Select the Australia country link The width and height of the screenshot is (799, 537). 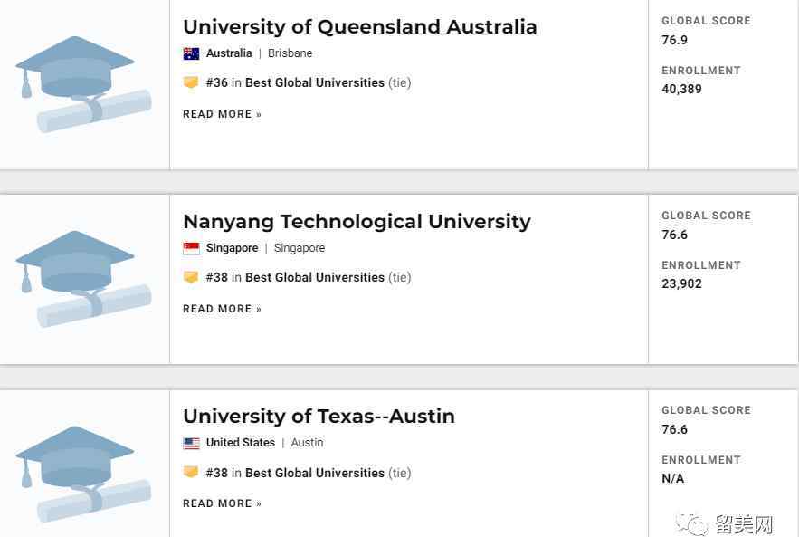[x=229, y=53]
